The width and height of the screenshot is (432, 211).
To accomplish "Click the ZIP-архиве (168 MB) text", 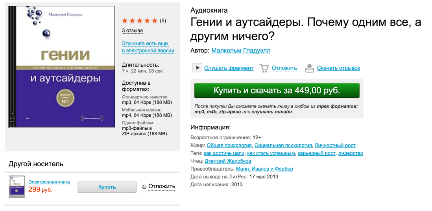I will (144, 134).
